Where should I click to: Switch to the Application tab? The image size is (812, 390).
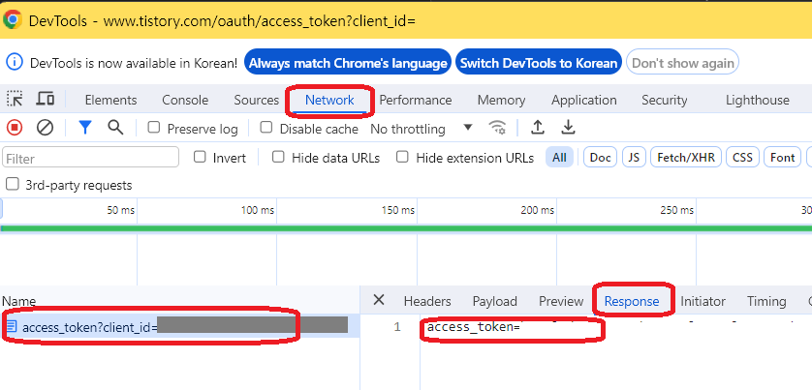(583, 100)
